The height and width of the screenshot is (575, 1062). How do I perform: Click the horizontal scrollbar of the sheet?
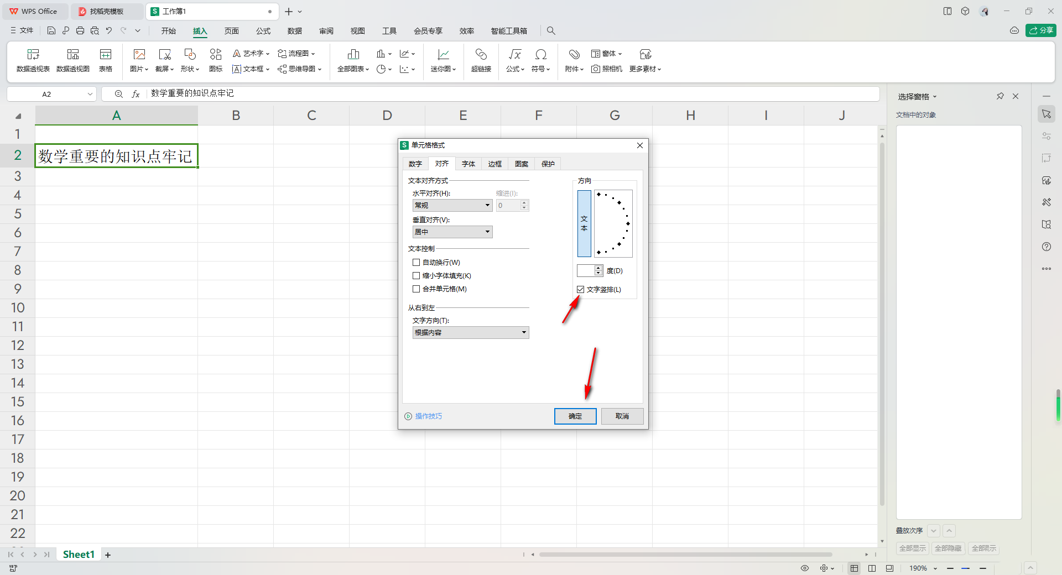click(686, 555)
